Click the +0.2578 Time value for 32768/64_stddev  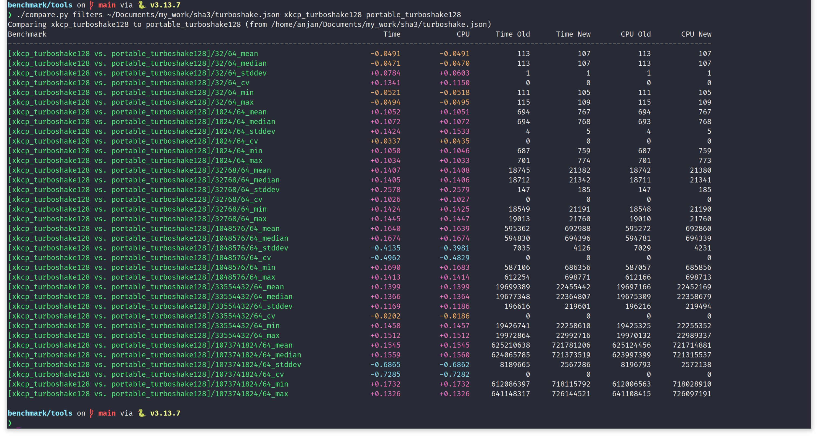[x=385, y=190]
